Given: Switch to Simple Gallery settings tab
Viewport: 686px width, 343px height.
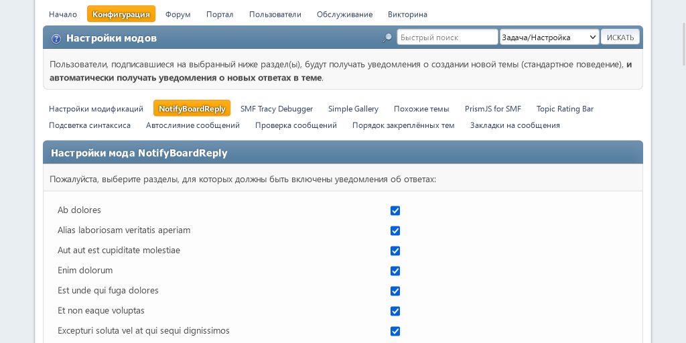Looking at the screenshot, I should pos(353,109).
